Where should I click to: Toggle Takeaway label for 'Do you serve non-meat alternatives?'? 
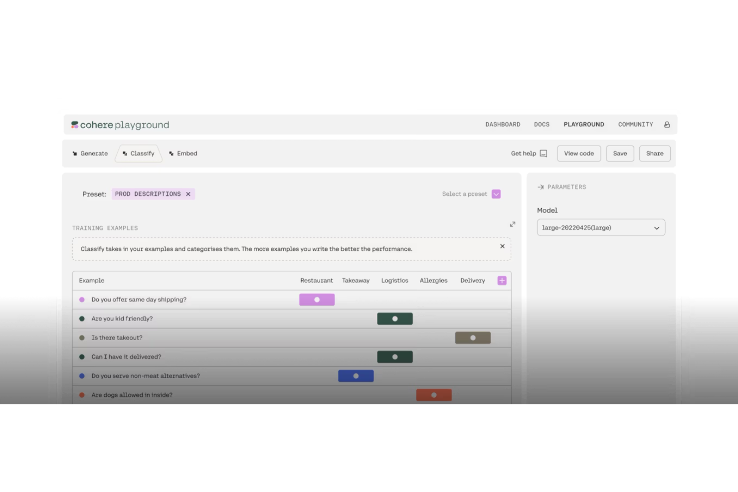pos(356,375)
